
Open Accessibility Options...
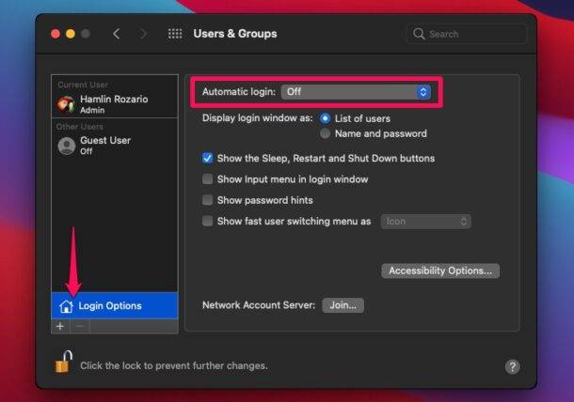click(x=440, y=271)
